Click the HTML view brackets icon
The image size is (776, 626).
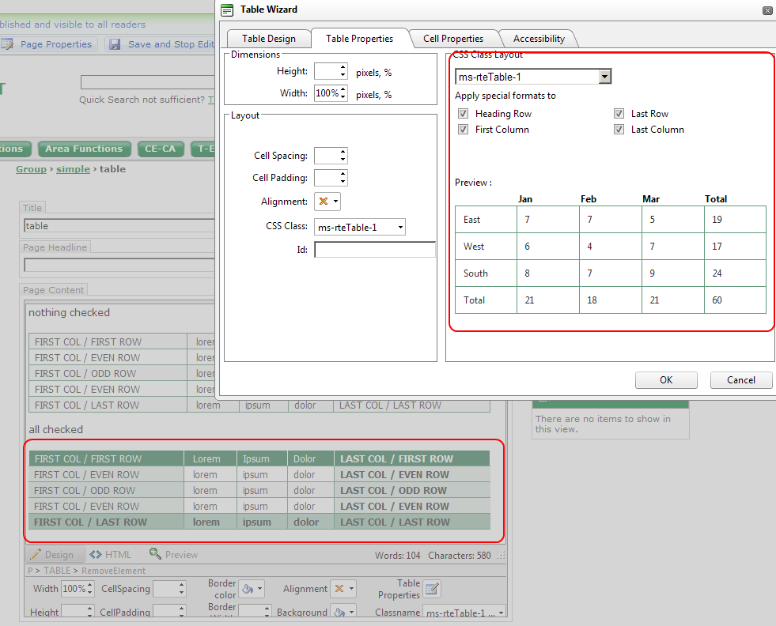[x=96, y=554]
